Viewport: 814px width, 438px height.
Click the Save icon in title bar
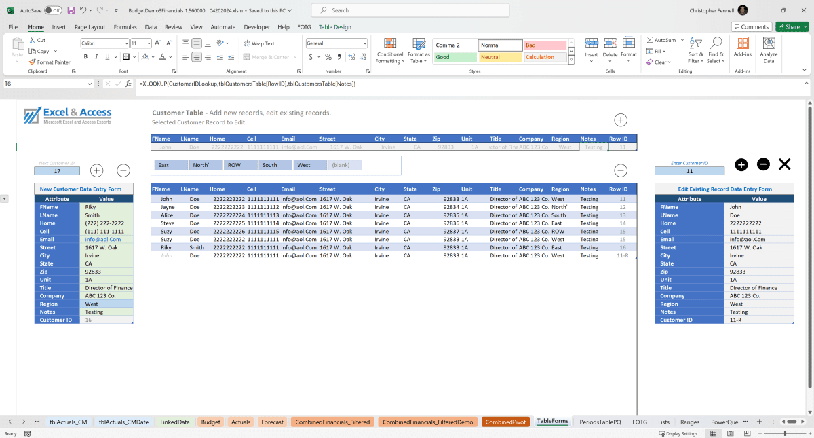tap(71, 10)
